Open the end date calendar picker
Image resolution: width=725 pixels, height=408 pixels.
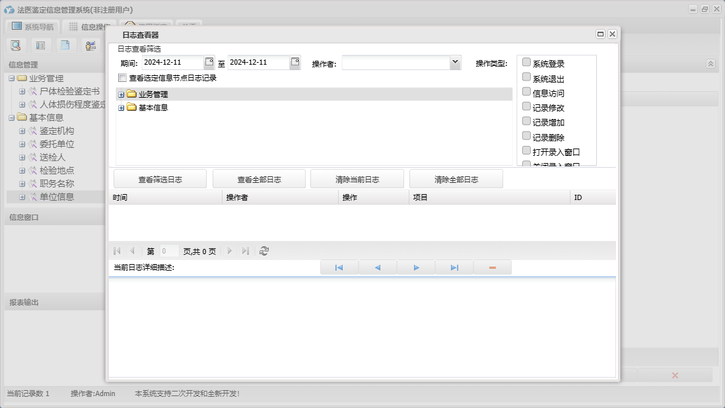(x=295, y=63)
